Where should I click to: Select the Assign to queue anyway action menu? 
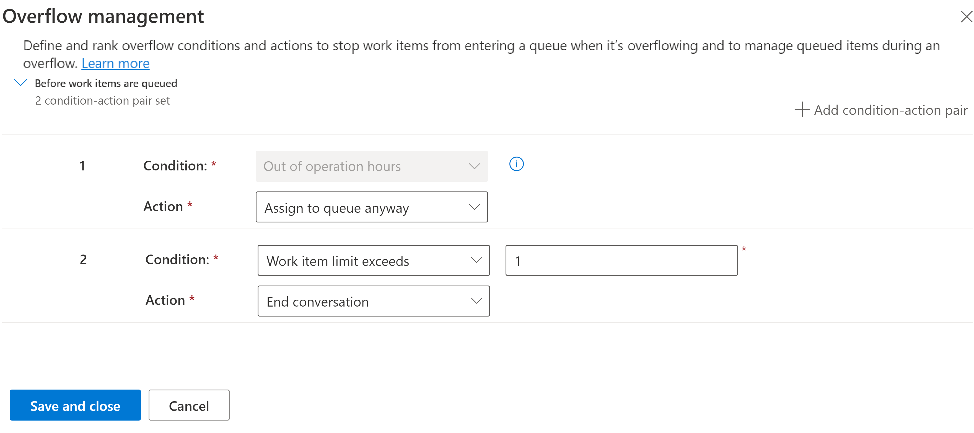[x=373, y=208]
